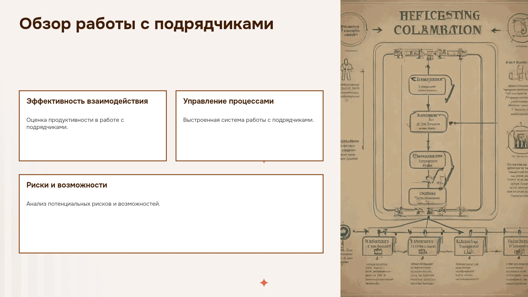Viewport: 528px width, 297px height.
Task: Select the slide title Обзор работы с подрядчиками
Action: coord(146,24)
